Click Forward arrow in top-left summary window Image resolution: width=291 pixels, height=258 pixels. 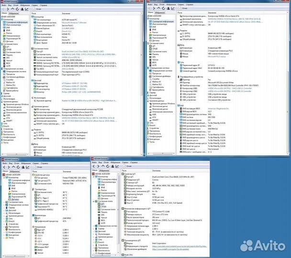[8, 9]
